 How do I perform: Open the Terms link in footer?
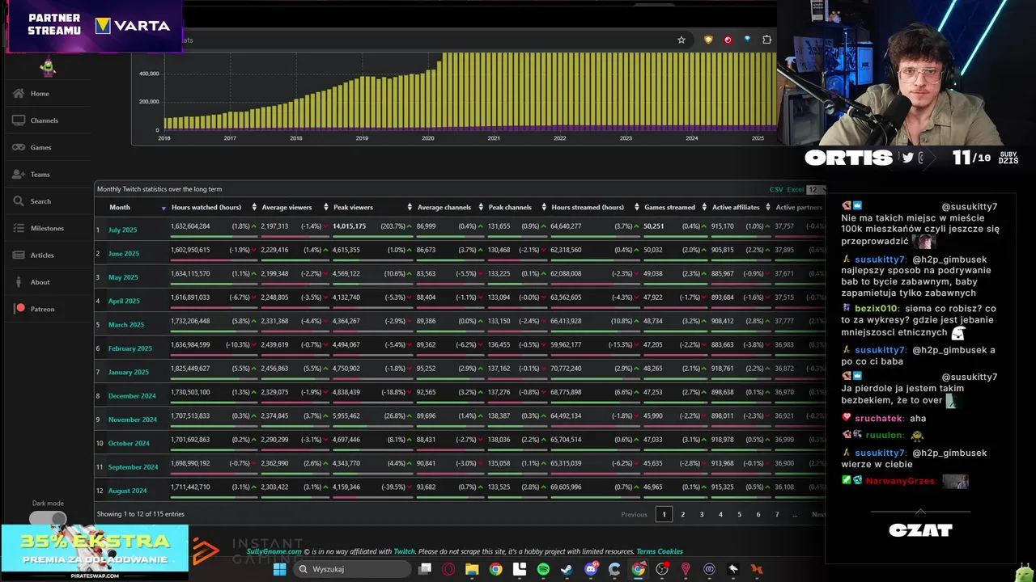click(646, 551)
